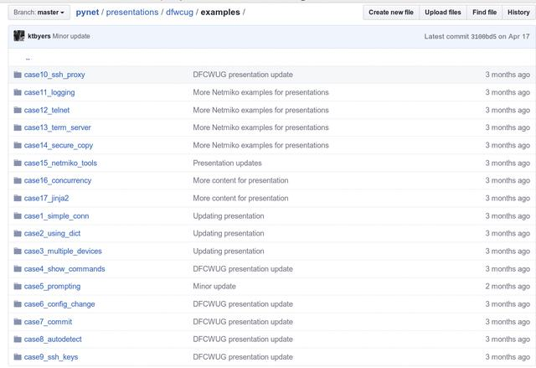Open case5_prompting folder
Screen dimensions: 536x368
(x=52, y=287)
